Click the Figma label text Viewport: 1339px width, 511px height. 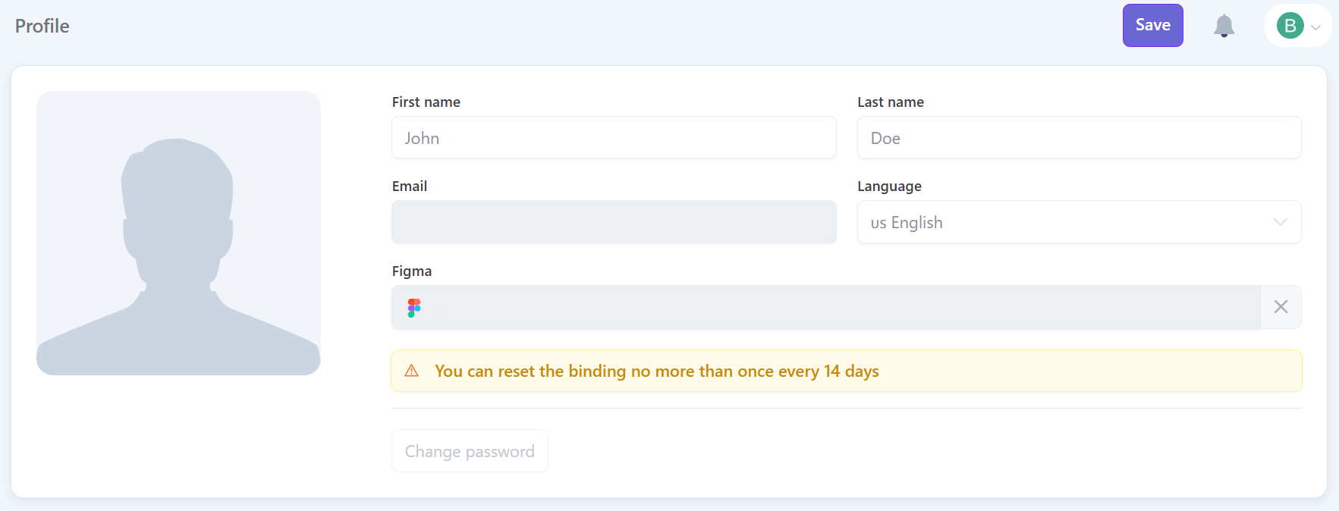(x=412, y=271)
